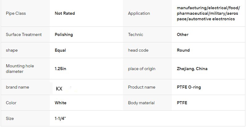The width and height of the screenshot is (246, 127).
Task: Click the Body material label
Action: 141,103
